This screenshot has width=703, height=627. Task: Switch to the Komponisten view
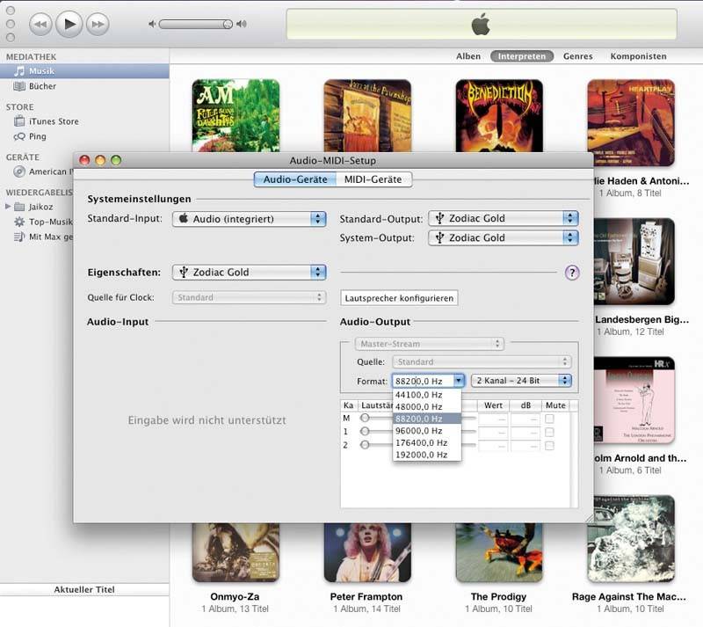(638, 56)
